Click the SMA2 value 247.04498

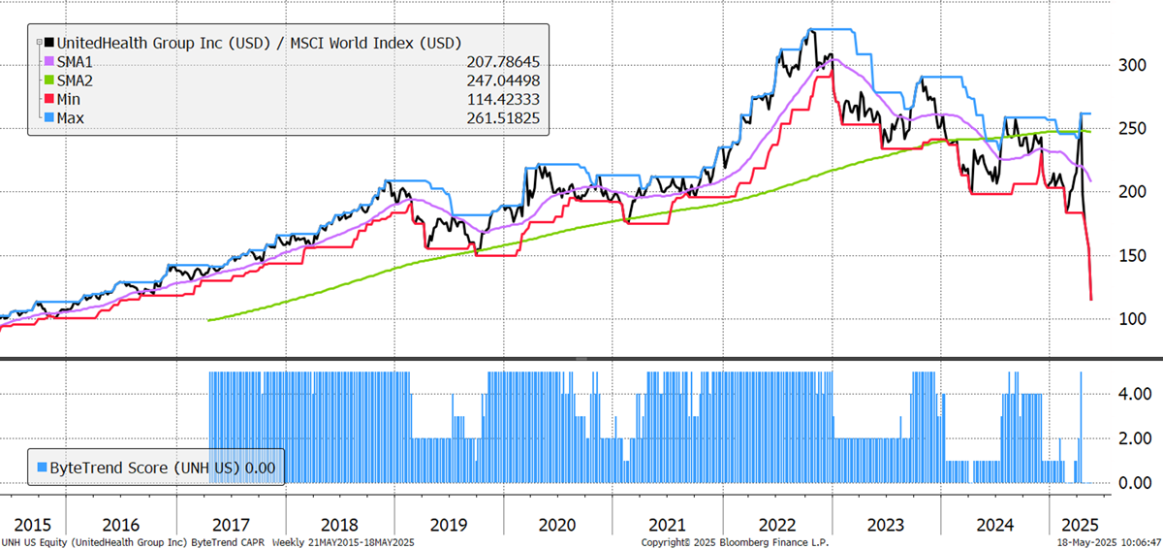(x=504, y=80)
